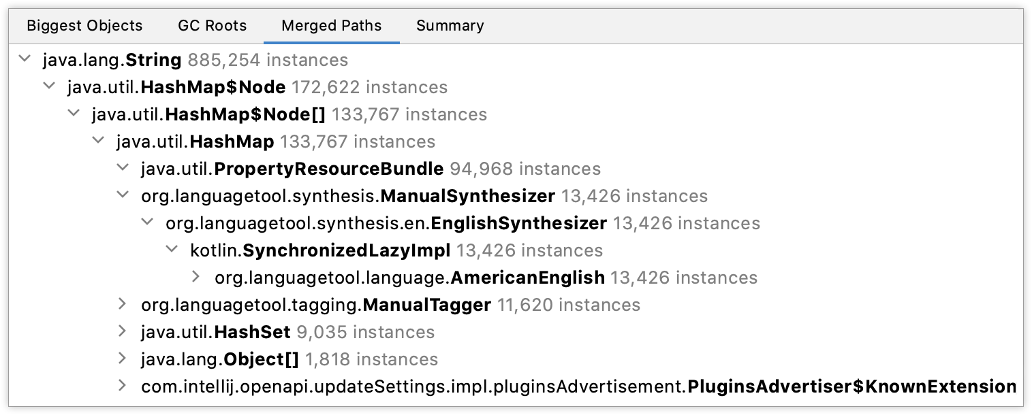Switch to the Biggest Objects tab
Screen dimensions: 1032x415
coord(84,25)
